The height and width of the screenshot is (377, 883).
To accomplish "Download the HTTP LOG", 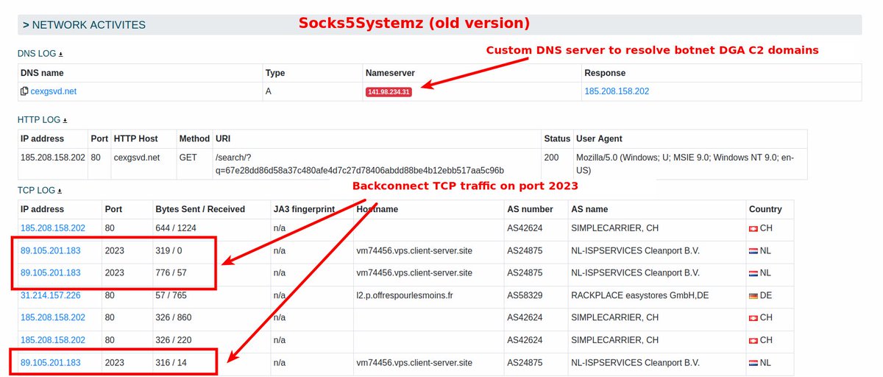I will click(65, 120).
